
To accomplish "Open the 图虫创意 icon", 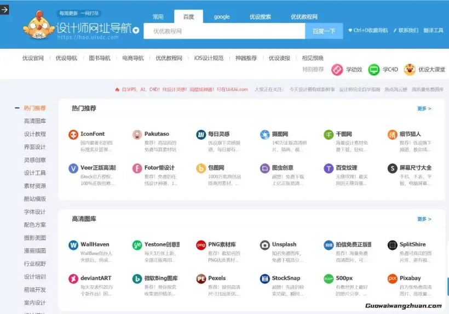I will pyautogui.click(x=265, y=168).
